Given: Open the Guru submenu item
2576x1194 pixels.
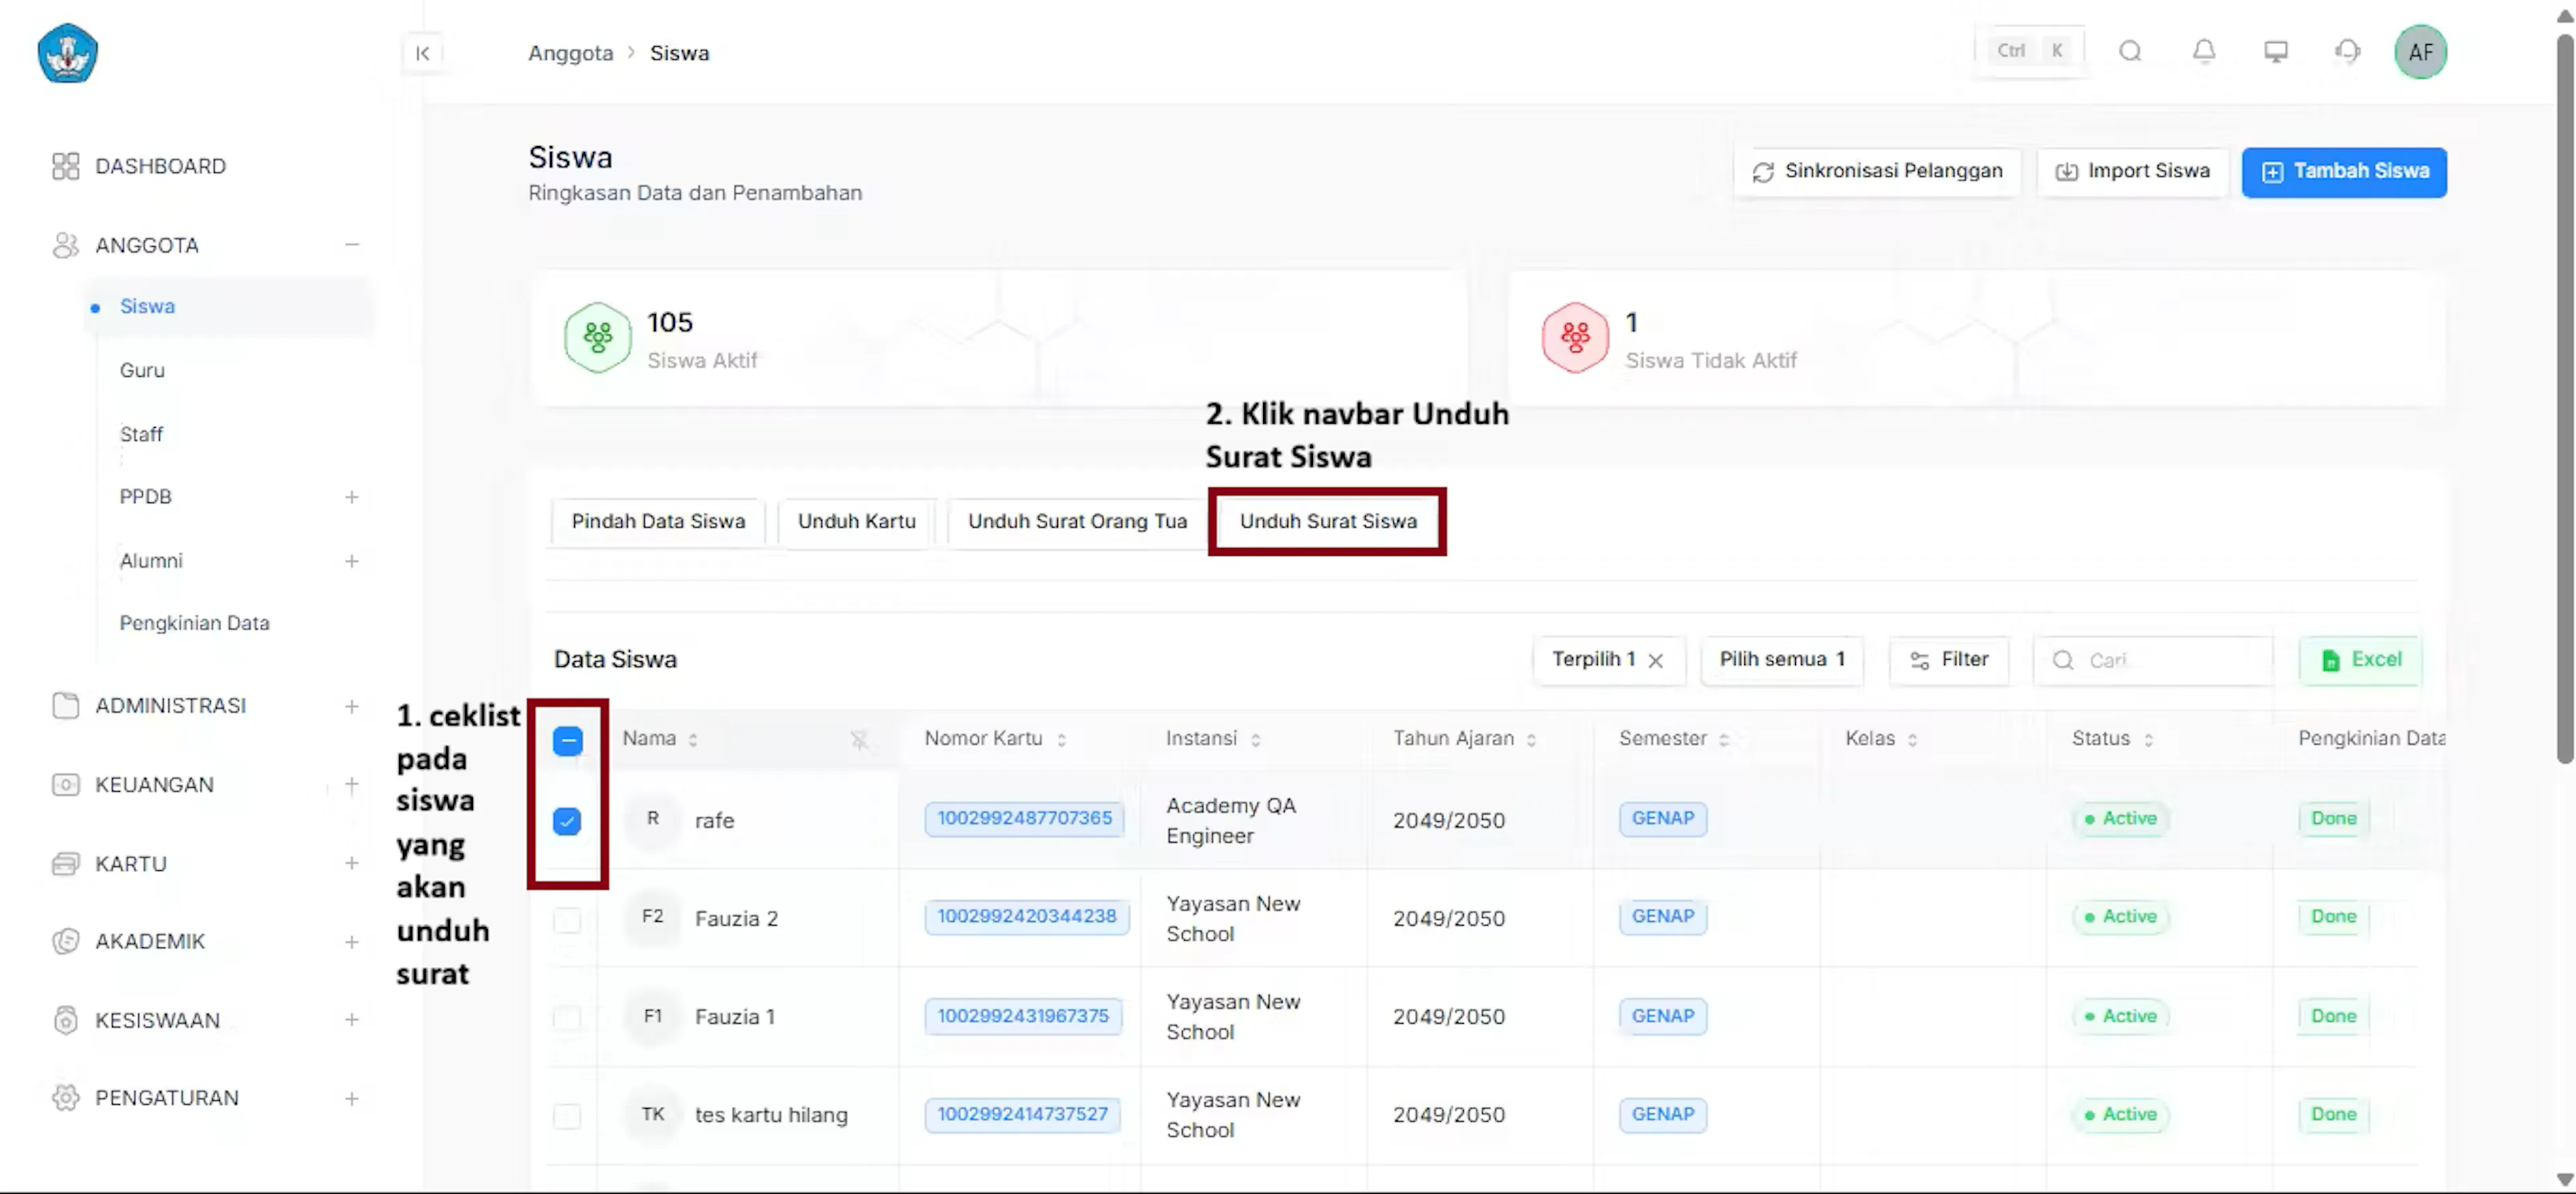Looking at the screenshot, I should [142, 369].
